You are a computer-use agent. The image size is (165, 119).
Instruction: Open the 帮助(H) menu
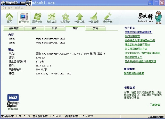(x=20, y=8)
